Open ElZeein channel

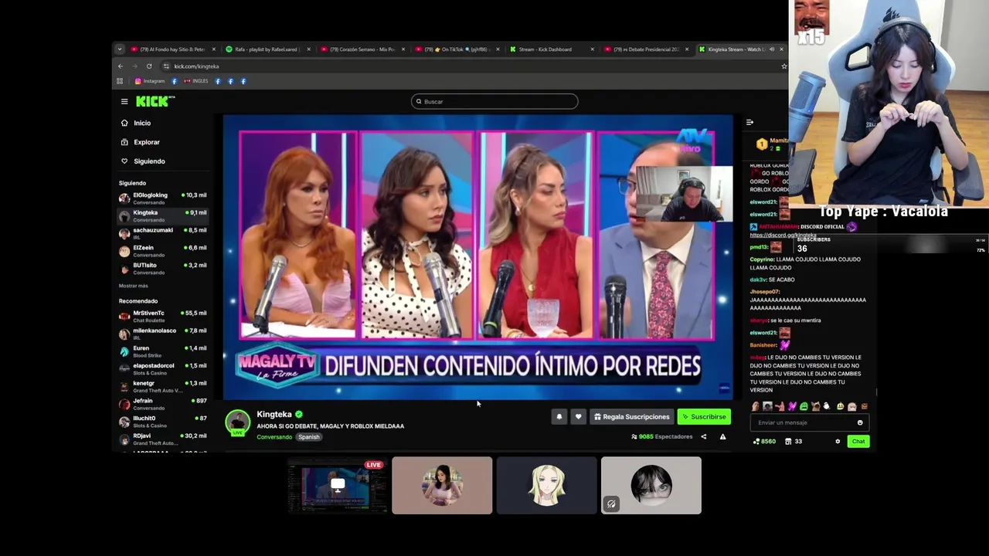(162, 251)
